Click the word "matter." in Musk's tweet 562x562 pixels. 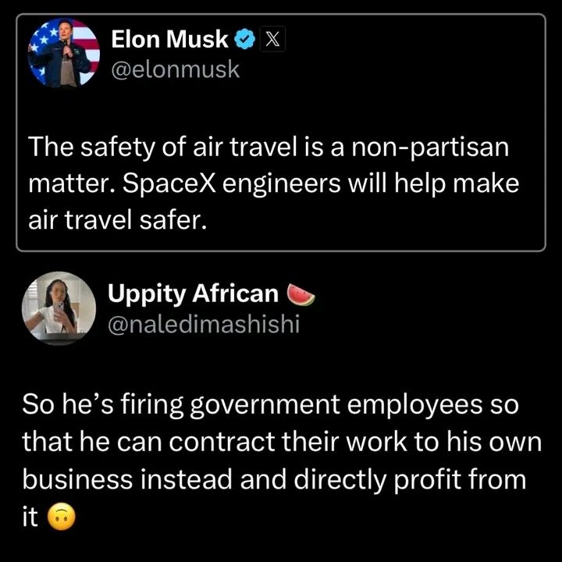[x=64, y=187]
